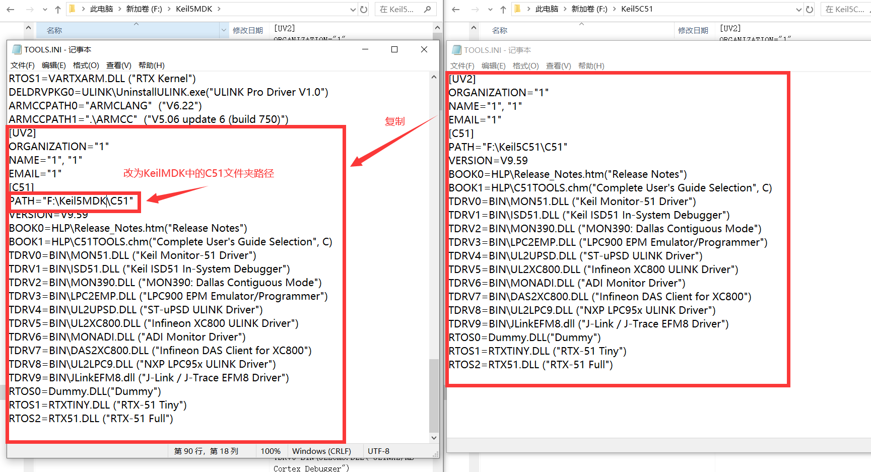
Task: Open 文件(F) menu in the left Notepad
Action: point(23,65)
